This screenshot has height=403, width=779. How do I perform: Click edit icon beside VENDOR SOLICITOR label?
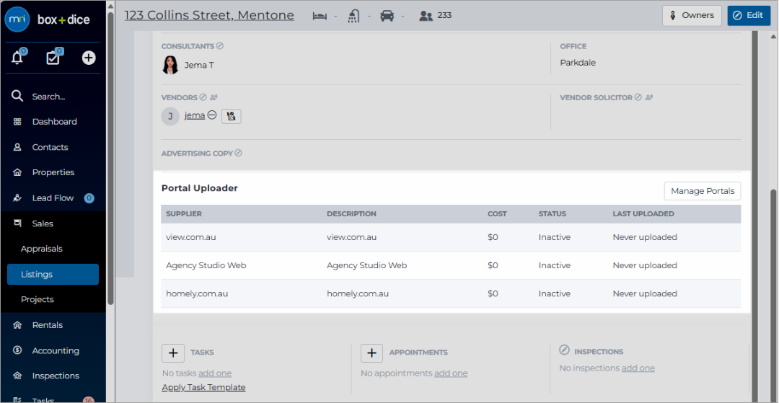[638, 97]
